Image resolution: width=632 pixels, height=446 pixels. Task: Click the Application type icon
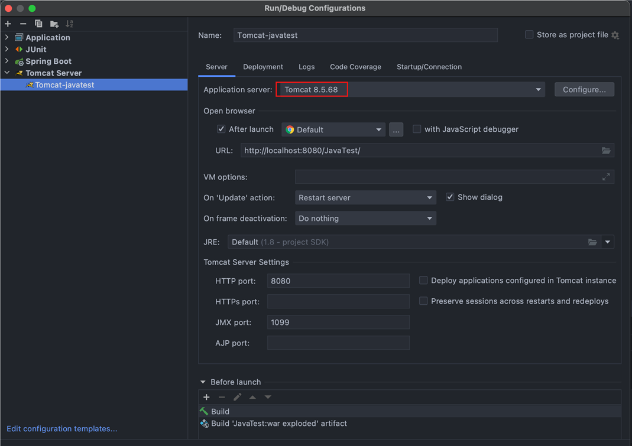[18, 37]
